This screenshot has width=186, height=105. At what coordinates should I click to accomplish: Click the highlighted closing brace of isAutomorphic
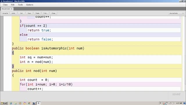[x=13, y=66]
